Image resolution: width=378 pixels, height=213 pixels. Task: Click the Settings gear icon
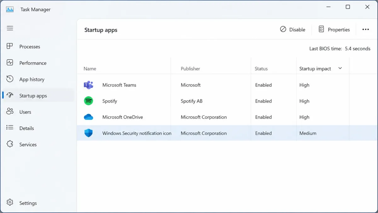click(10, 203)
